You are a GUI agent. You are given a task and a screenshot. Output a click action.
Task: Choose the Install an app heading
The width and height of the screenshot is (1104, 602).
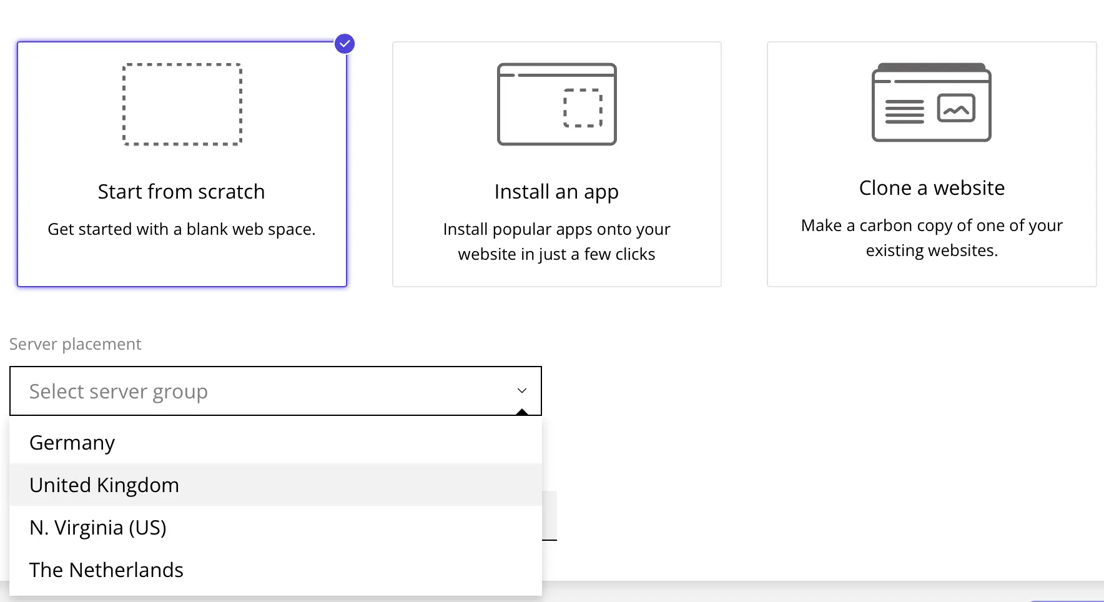[x=556, y=192]
